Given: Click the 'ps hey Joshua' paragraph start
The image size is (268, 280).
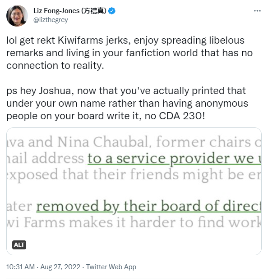Looking at the screenshot, I should coord(40,91).
